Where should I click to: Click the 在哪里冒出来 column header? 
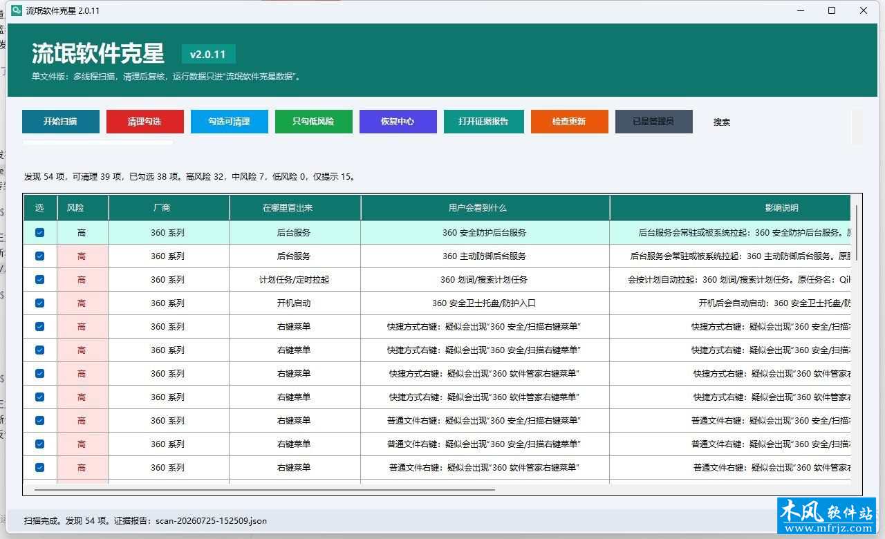[295, 208]
